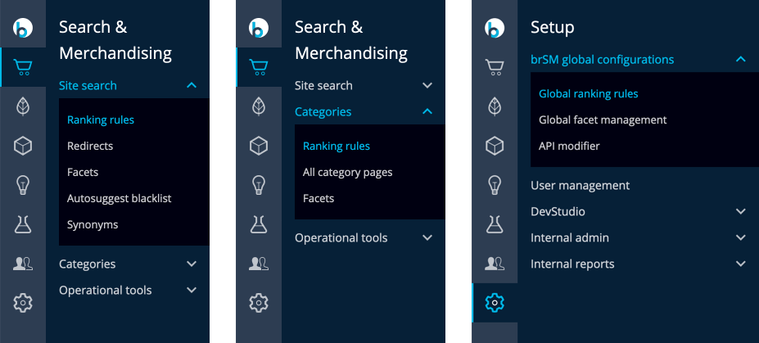The height and width of the screenshot is (343, 759).
Task: Click the lightbulb icon in the Setup panel
Action: (495, 185)
